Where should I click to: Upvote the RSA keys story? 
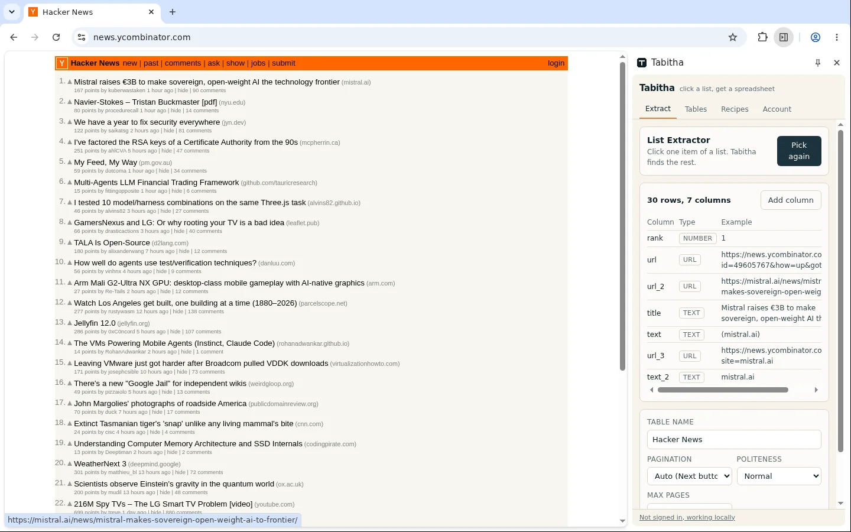coord(70,142)
